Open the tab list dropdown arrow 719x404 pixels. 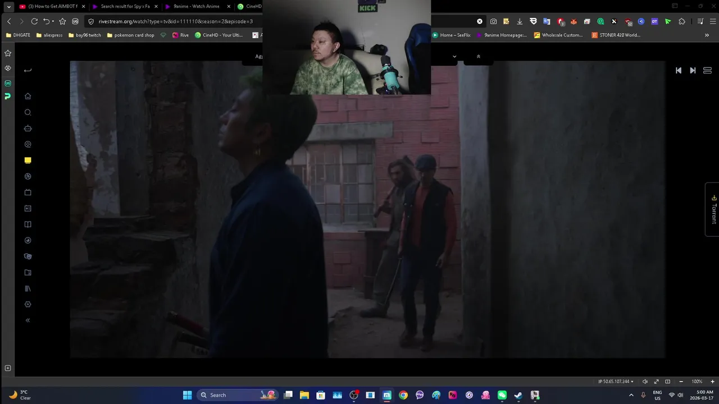click(x=8, y=6)
